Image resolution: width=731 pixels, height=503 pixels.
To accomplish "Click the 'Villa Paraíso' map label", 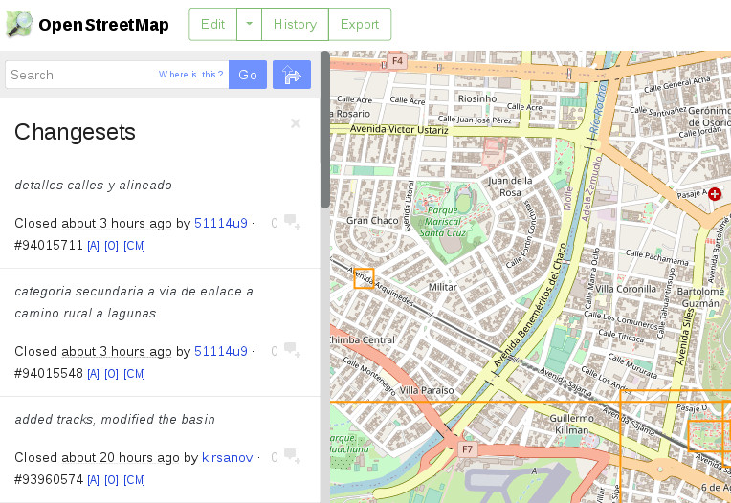I will tap(427, 390).
